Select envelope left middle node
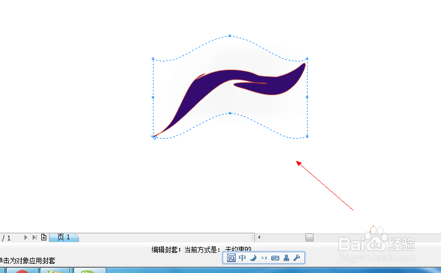The height and width of the screenshot is (273, 441). pos(153,97)
